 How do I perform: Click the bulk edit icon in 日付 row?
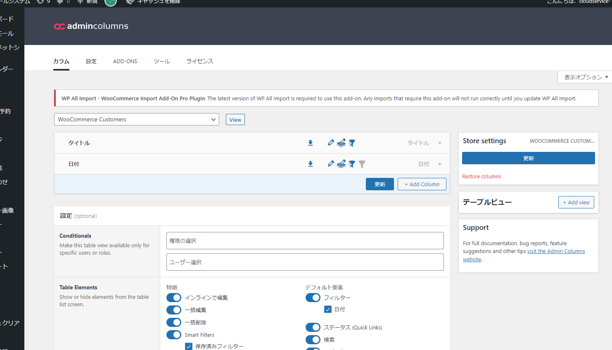coord(341,164)
